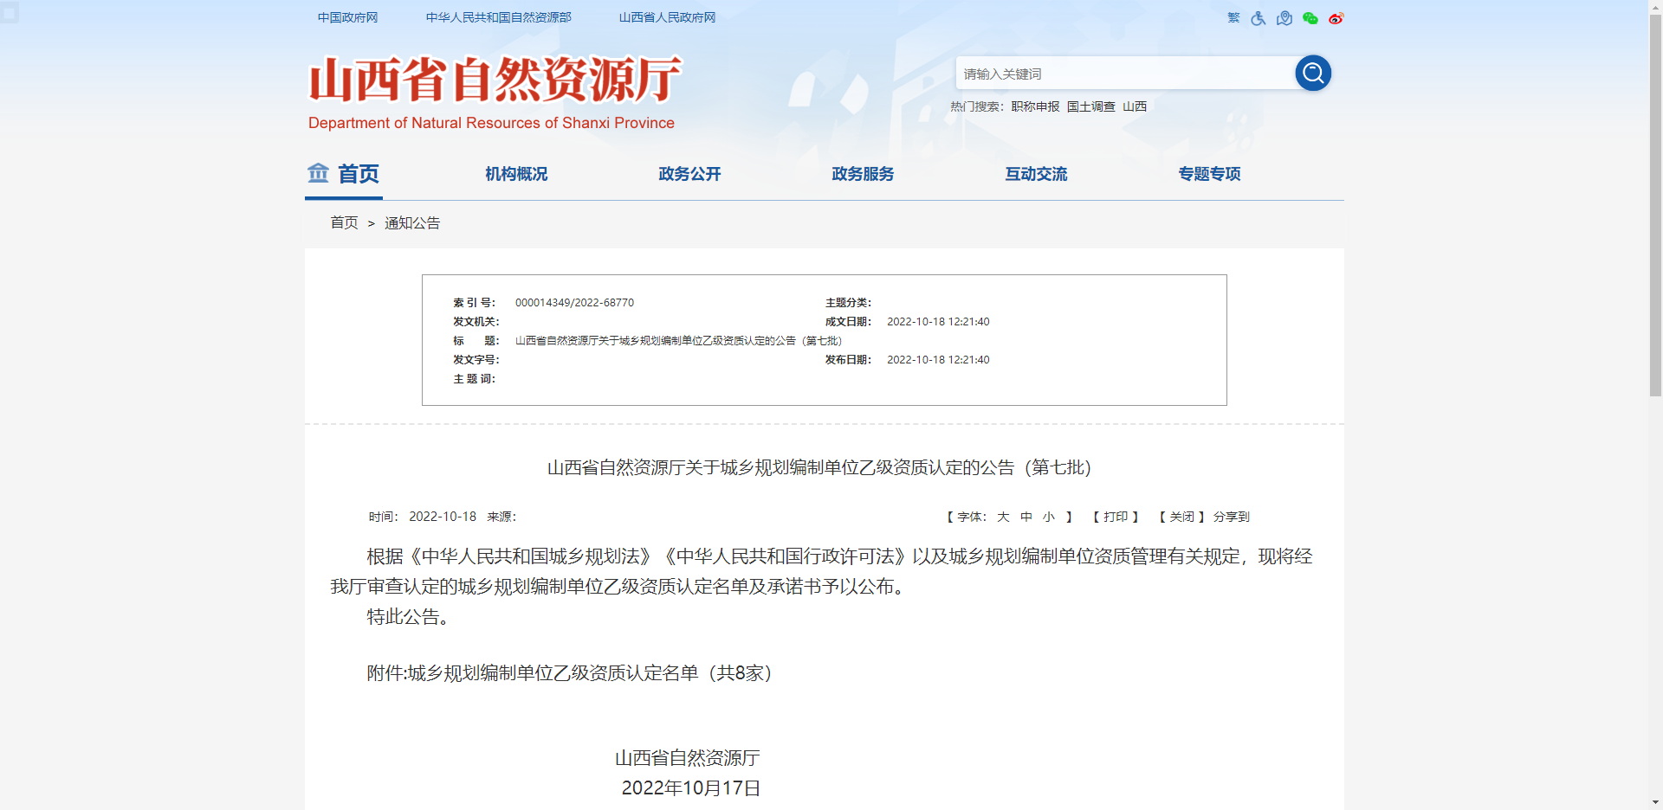Switch to the 机构概况 tab

pos(516,174)
